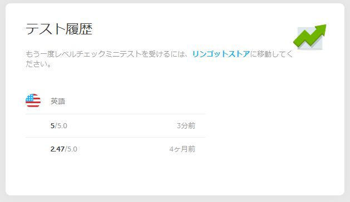The width and height of the screenshot is (350, 202).
Task: Click the green upward trend arrow icon
Action: (x=310, y=36)
